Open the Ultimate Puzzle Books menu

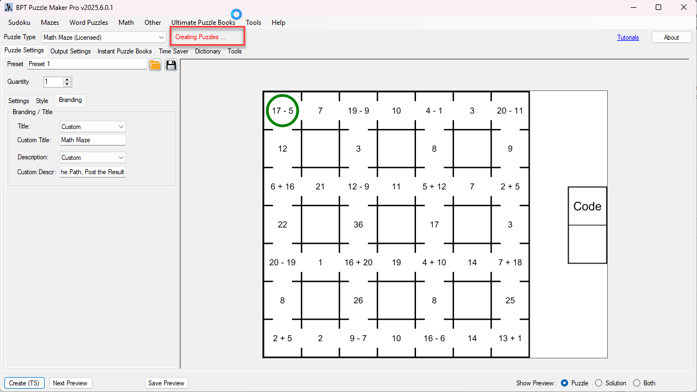coord(203,23)
